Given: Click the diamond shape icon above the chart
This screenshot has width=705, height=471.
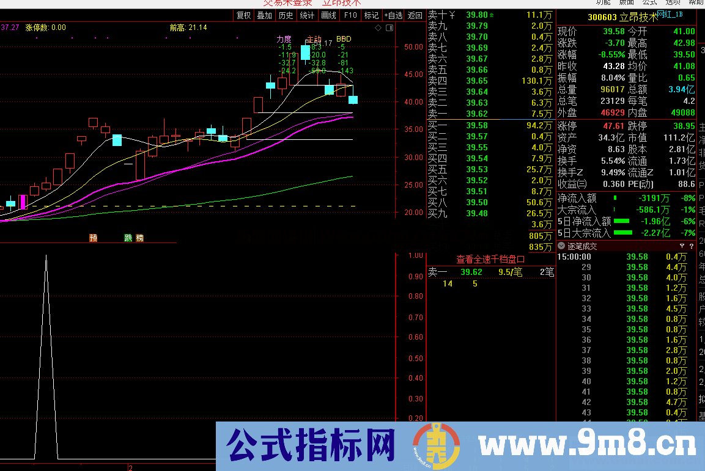Looking at the screenshot, I should pos(378,27).
